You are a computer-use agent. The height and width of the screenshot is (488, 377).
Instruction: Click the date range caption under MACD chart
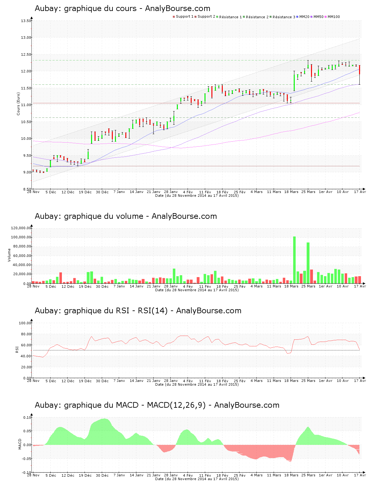coord(197,479)
